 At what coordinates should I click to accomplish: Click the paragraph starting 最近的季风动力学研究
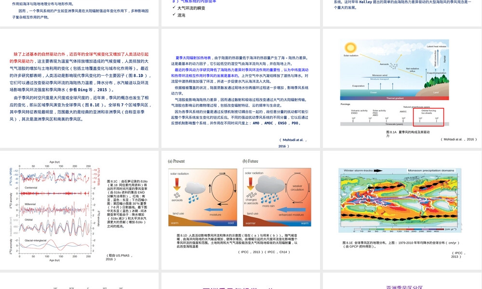click(240, 76)
